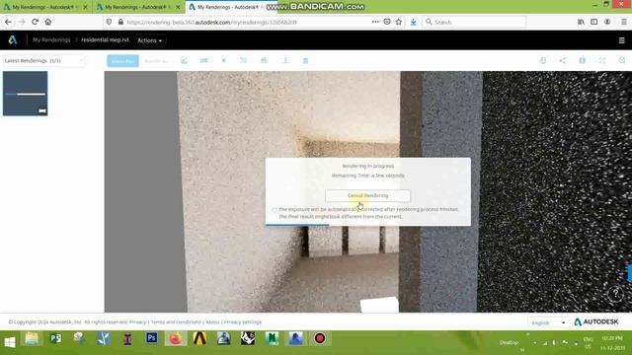Reload the page in the browser
632x355 pixels.
point(36,22)
